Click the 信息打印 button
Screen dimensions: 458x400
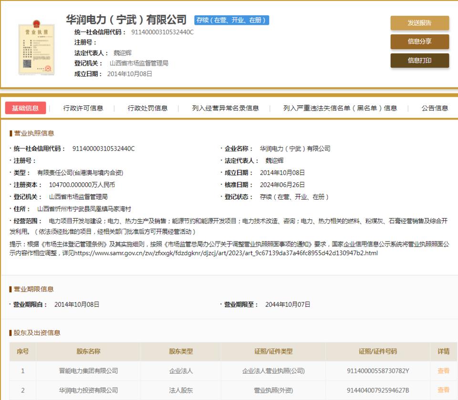(420, 61)
